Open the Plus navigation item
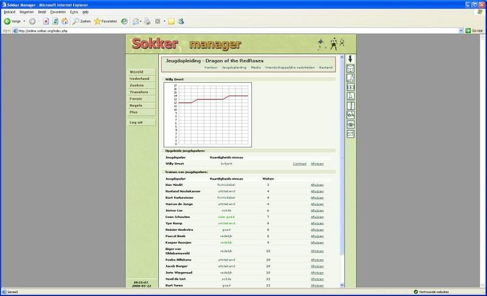487x296 pixels. [141, 112]
